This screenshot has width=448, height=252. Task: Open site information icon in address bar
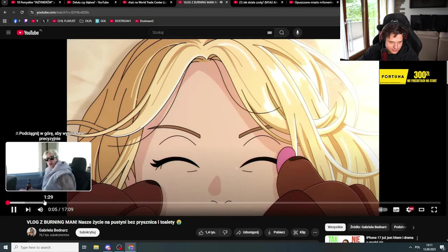point(32,12)
